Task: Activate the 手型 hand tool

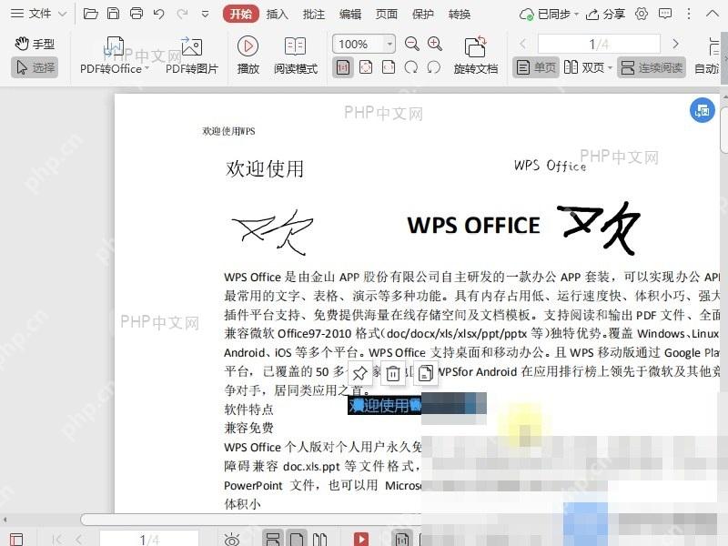Action: coord(35,44)
